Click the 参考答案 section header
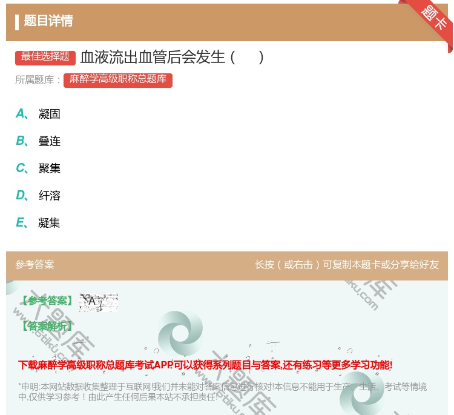This screenshot has width=454, height=415. click(35, 265)
